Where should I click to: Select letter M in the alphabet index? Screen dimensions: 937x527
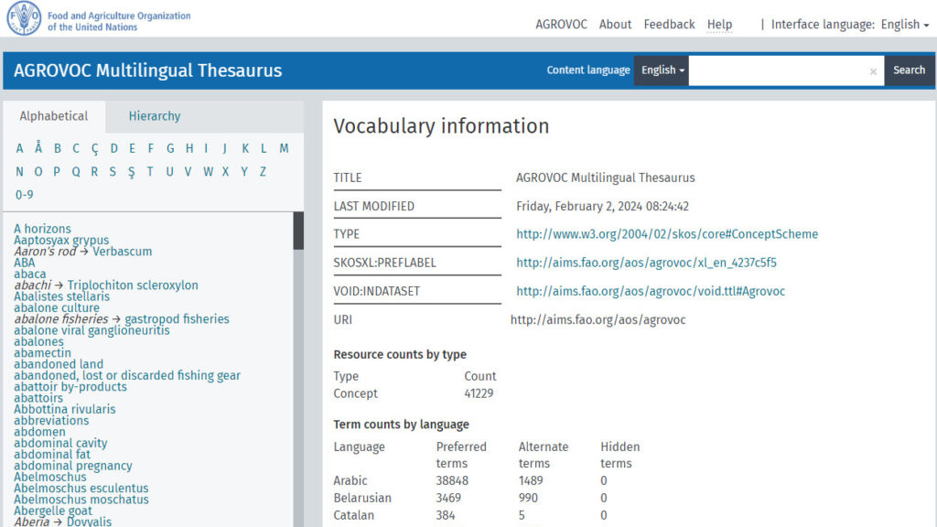click(284, 148)
